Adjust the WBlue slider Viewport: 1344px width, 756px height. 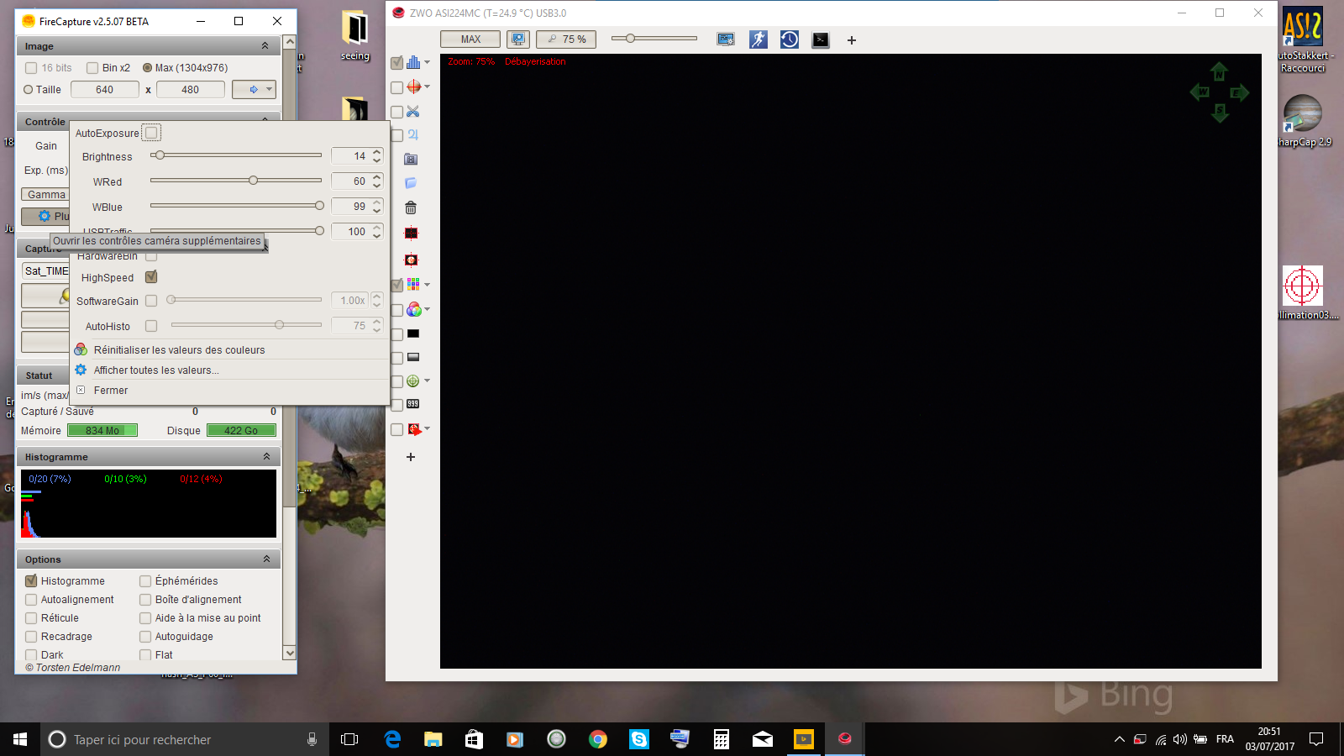point(320,205)
